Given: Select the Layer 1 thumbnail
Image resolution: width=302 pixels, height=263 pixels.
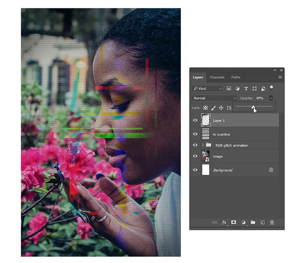Looking at the screenshot, I should tap(205, 120).
